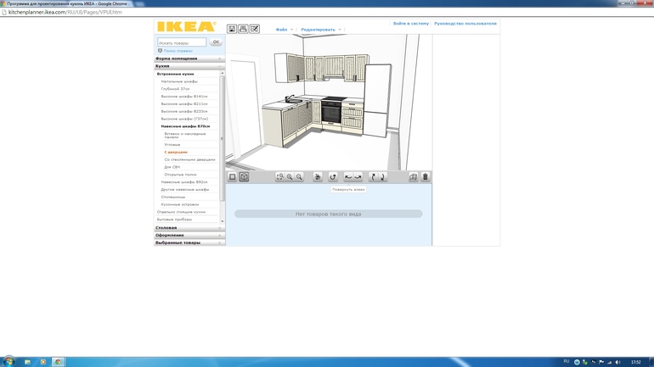654x367 pixels.
Task: Click the zoom-to-fit icon
Action: pos(280,177)
